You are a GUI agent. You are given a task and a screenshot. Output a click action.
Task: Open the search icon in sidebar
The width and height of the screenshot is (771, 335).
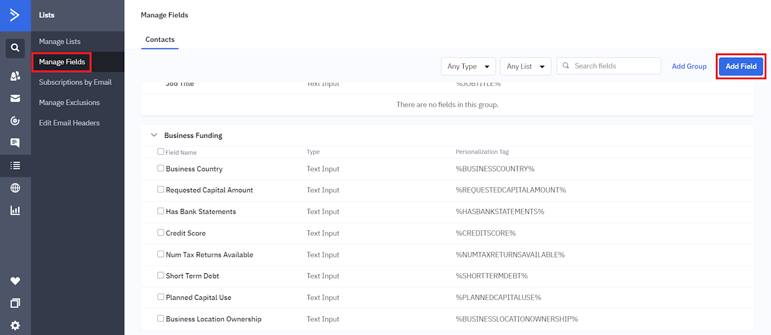click(15, 48)
